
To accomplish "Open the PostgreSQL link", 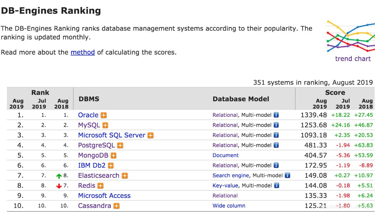I will pos(96,145).
